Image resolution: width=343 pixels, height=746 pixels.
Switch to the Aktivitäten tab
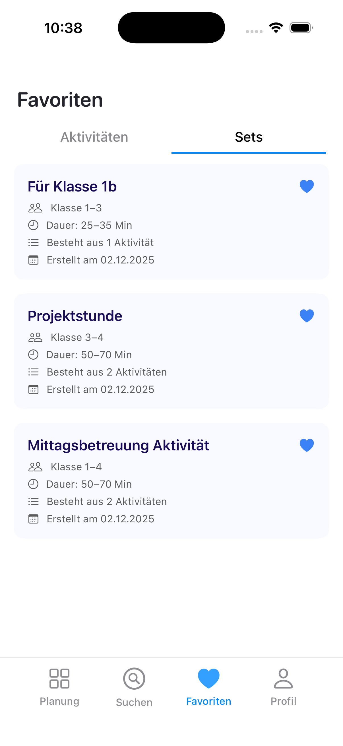(94, 137)
